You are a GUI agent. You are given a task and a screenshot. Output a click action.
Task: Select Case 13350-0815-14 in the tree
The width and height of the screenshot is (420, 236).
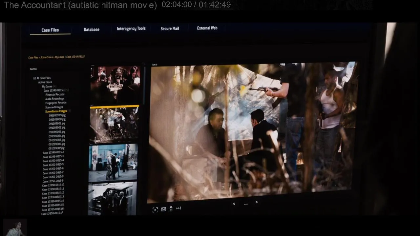pyautogui.click(x=53, y=201)
